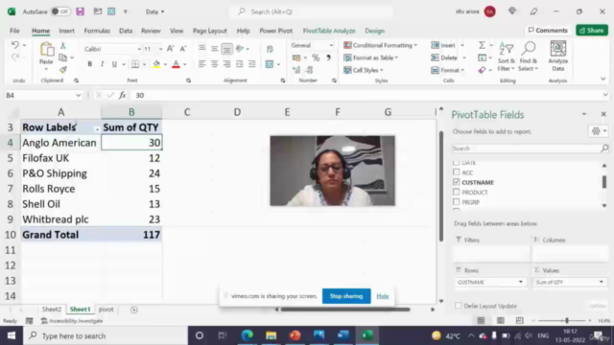Open Sort & Filter menu
This screenshot has height=345, width=614.
click(506, 57)
